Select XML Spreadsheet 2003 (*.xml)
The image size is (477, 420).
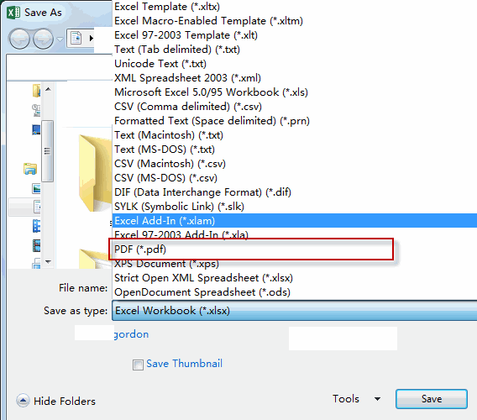click(295, 78)
